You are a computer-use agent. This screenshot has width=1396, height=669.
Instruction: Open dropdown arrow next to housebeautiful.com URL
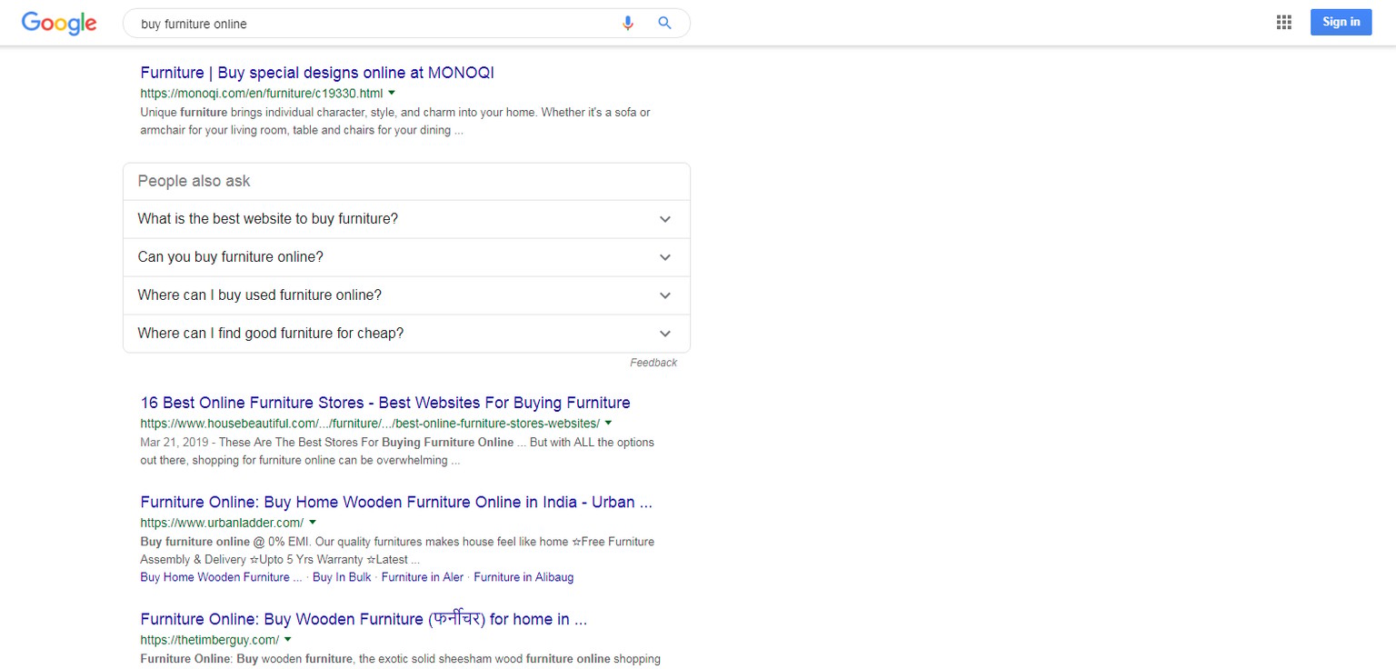point(608,424)
